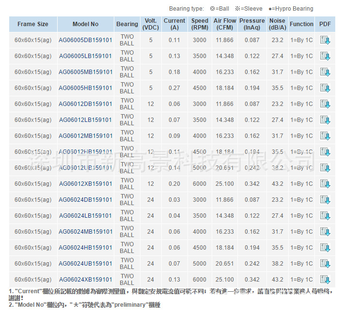Viewport: 343px width, 314px height.
Task: Download PDF for AG06005DB159101
Action: pyautogui.click(x=325, y=40)
